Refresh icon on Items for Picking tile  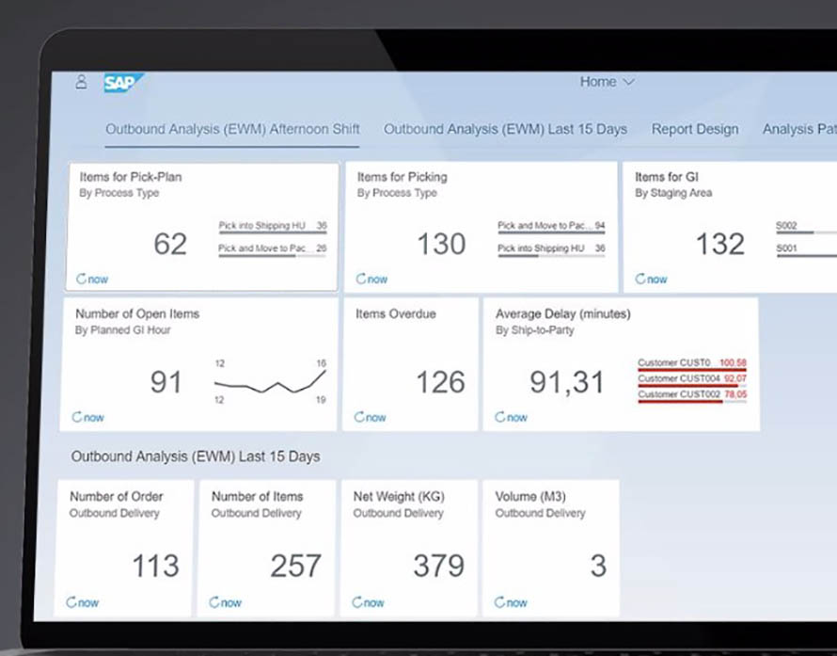pyautogui.click(x=361, y=279)
